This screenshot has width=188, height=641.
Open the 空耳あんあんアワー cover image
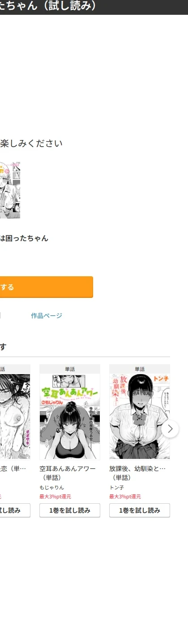70,416
